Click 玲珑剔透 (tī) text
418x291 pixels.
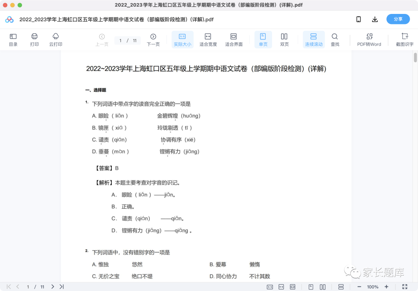[x=175, y=128]
